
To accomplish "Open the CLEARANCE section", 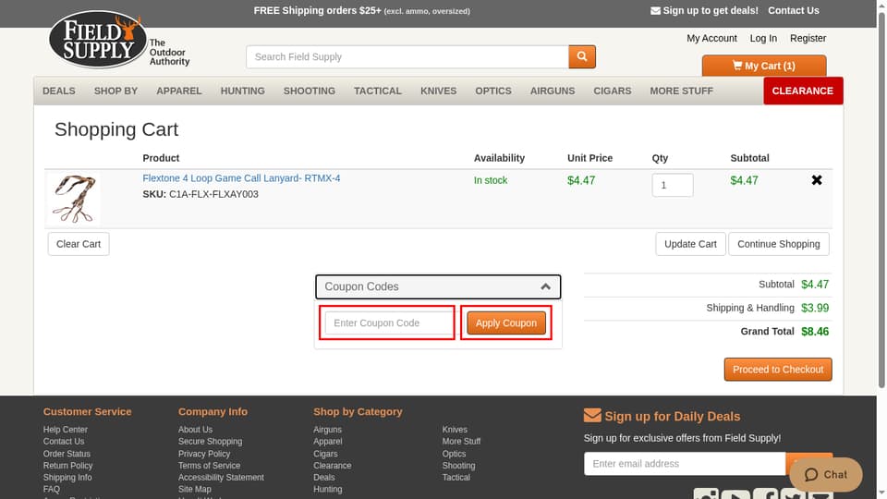I will 803,91.
